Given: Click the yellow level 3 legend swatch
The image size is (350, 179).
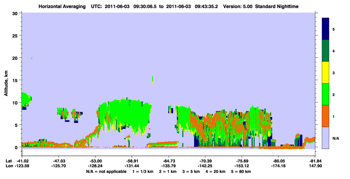Looking at the screenshot, I should tap(325, 72).
